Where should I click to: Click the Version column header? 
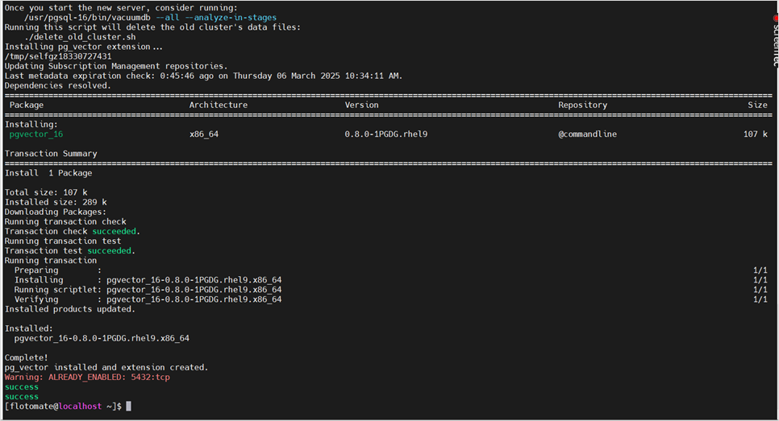click(x=361, y=105)
